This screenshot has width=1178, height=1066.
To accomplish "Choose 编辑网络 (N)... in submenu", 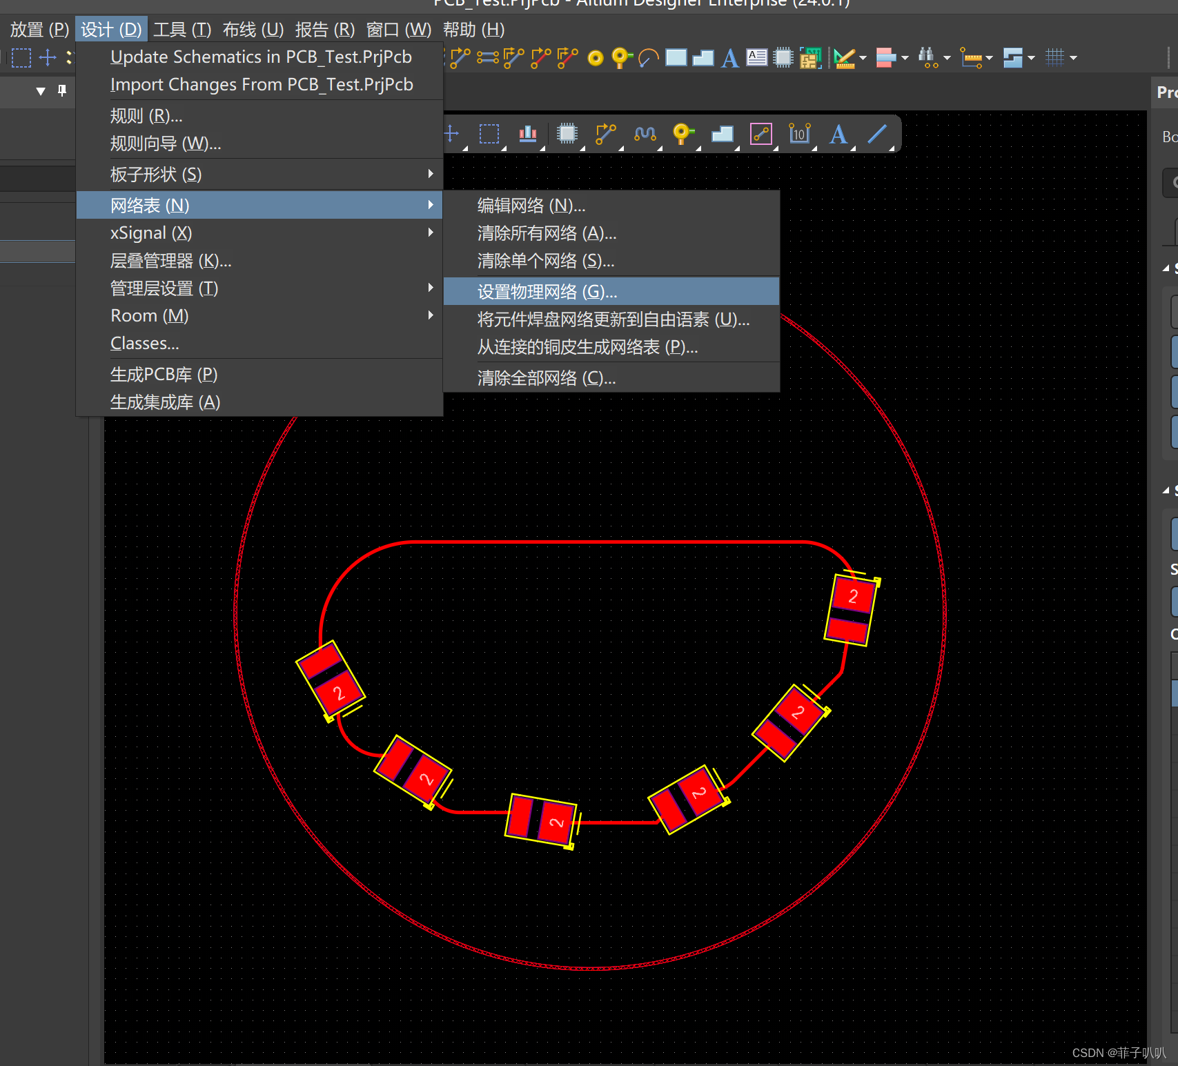I will (x=611, y=205).
